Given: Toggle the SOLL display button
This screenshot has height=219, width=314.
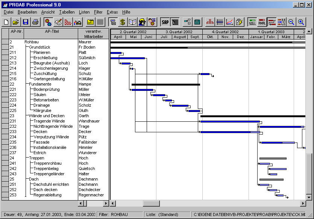Looking at the screenshot, I should click(x=252, y=22).
